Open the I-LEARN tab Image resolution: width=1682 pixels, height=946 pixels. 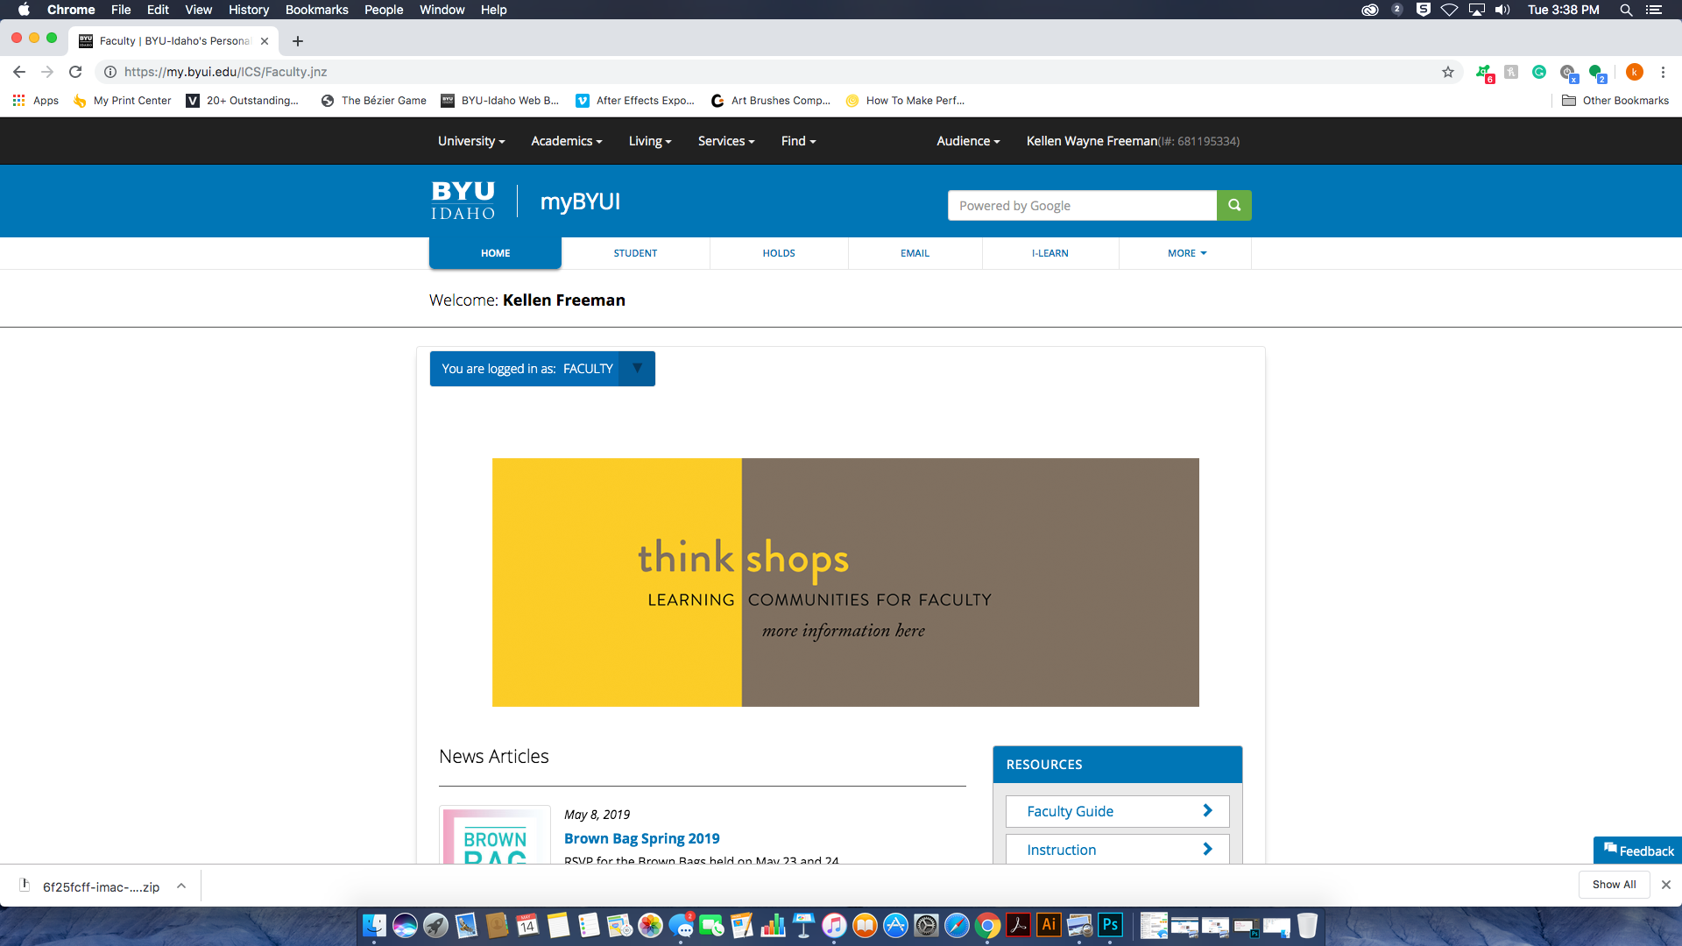pyautogui.click(x=1049, y=253)
